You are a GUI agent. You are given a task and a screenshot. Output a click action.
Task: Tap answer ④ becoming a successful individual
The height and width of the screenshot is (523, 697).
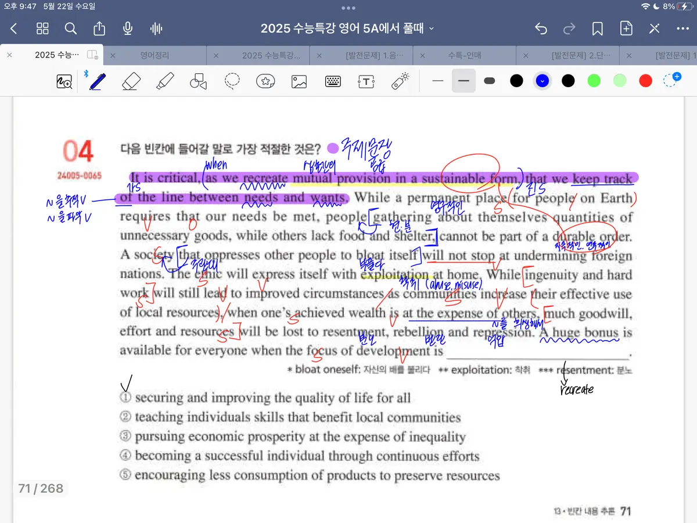pyautogui.click(x=300, y=456)
